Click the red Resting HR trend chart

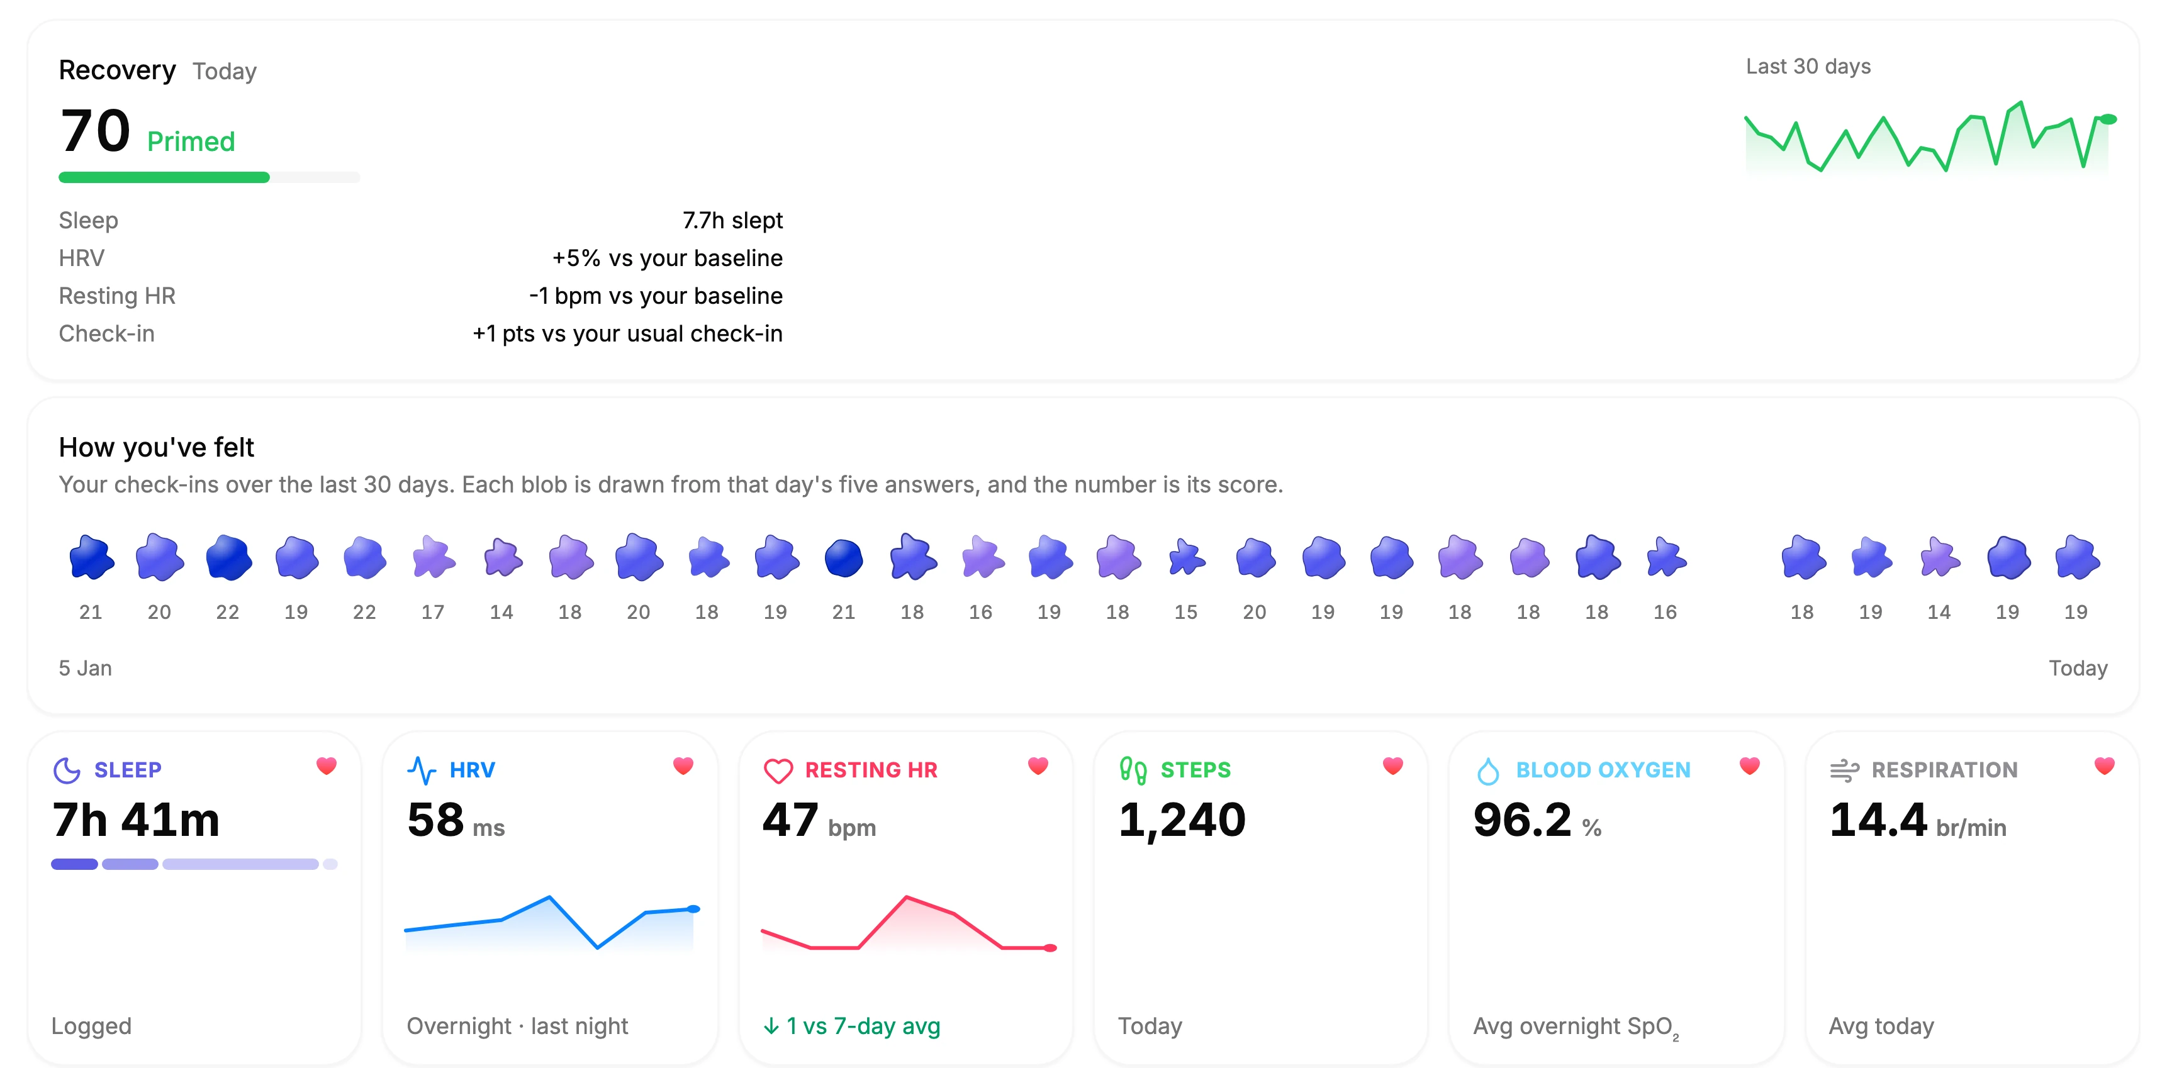pyautogui.click(x=909, y=923)
